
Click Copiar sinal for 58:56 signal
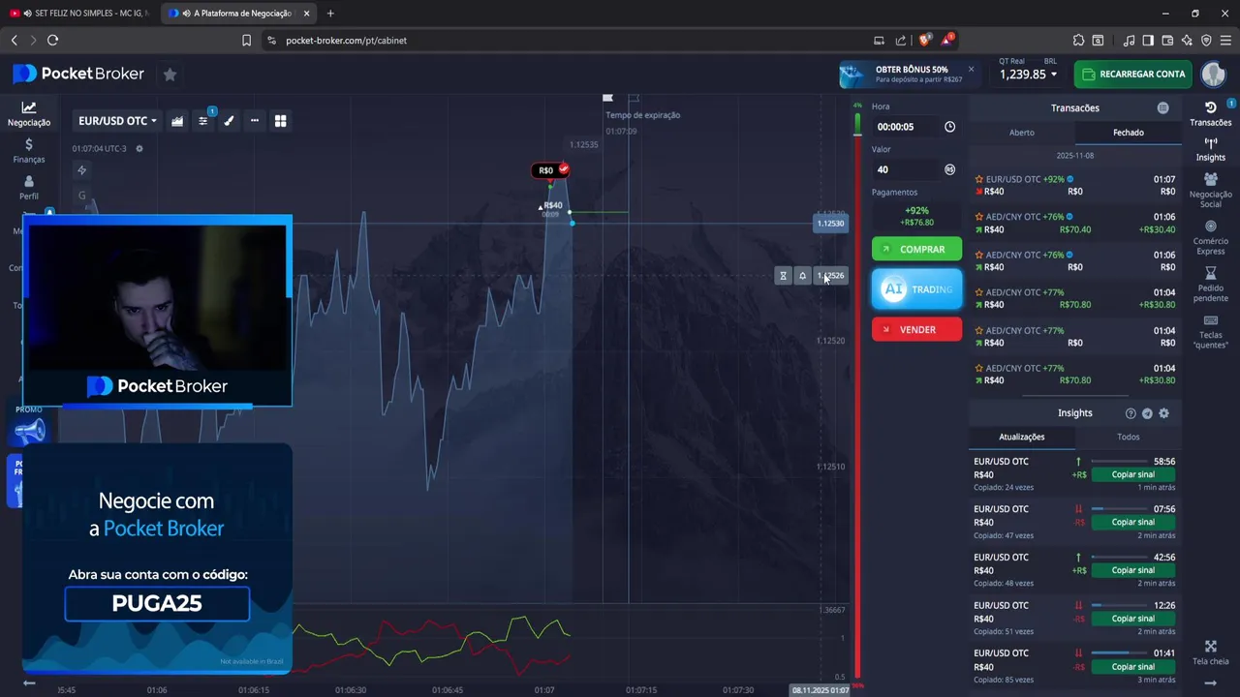click(1132, 474)
